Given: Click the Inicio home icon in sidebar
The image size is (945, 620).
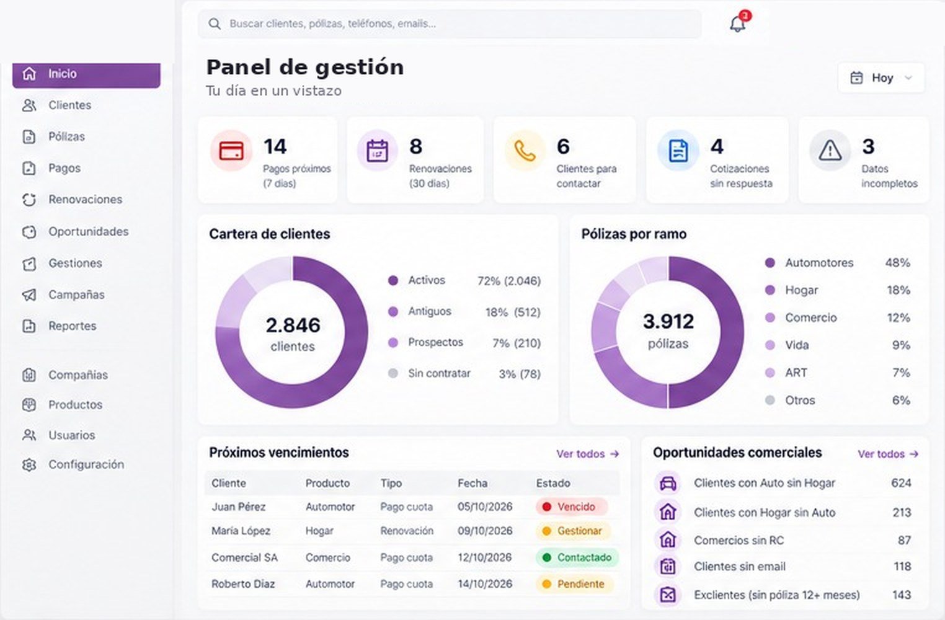Looking at the screenshot, I should (x=29, y=74).
